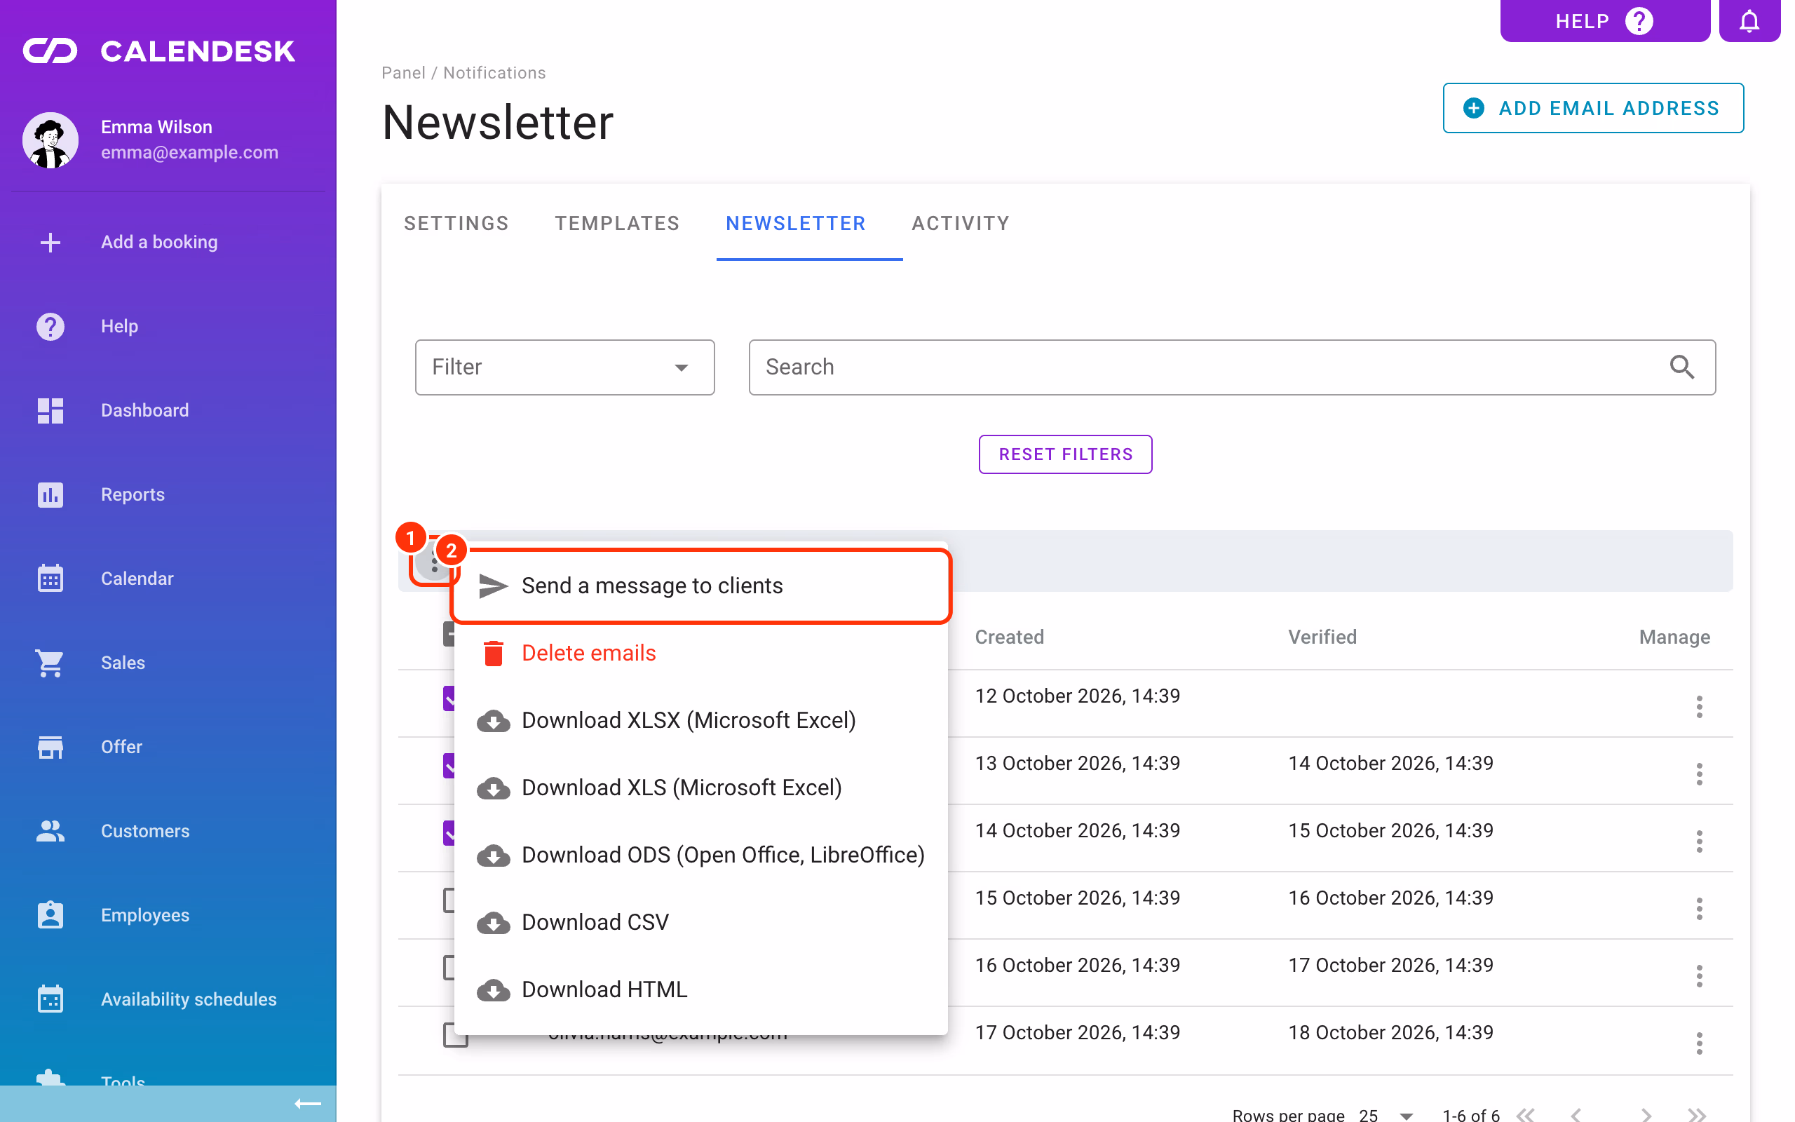This screenshot has width=1795, height=1122.
Task: Toggle checkbox for row created 13 October 2026
Action: 450,766
